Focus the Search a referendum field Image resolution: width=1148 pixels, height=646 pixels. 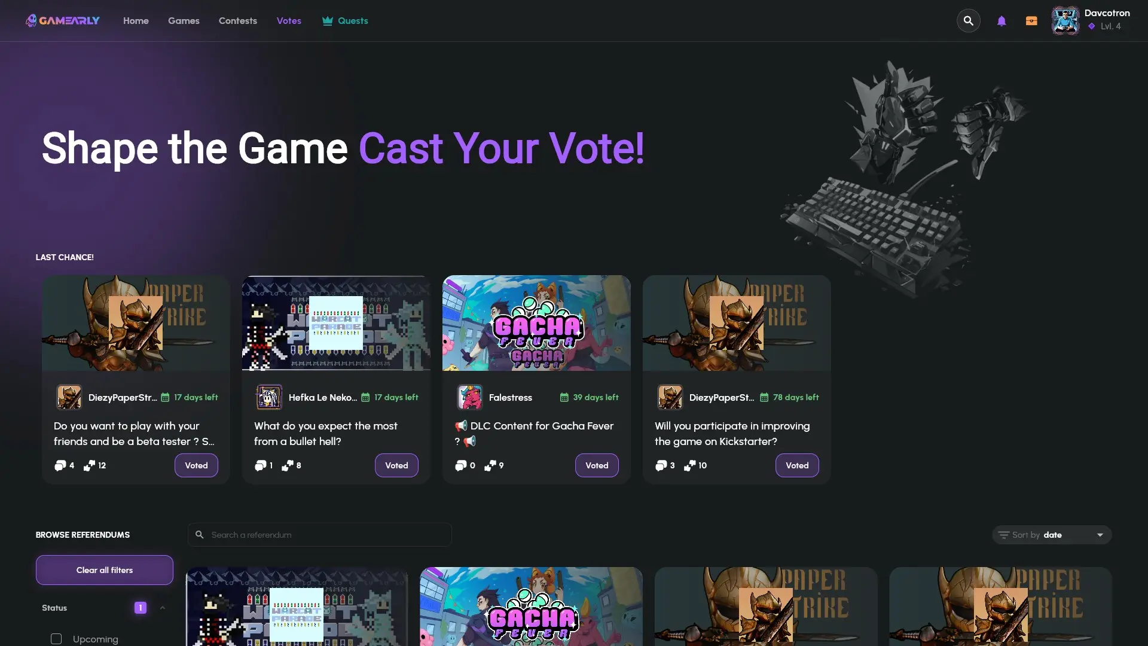click(x=320, y=535)
